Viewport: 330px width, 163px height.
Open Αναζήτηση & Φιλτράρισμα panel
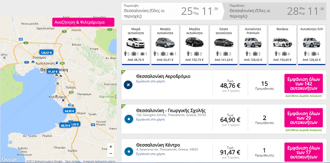[x=83, y=22]
